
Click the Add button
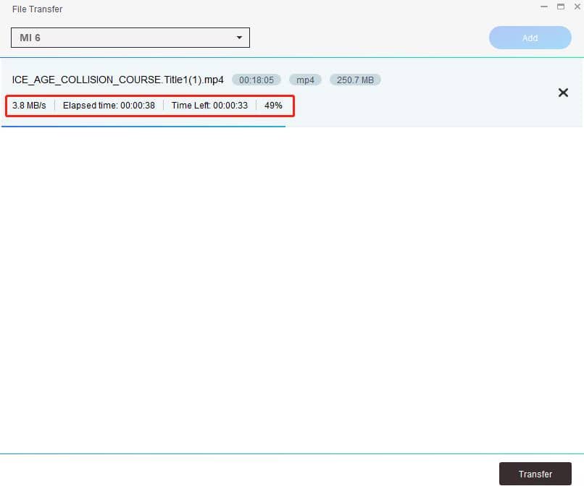(x=530, y=38)
